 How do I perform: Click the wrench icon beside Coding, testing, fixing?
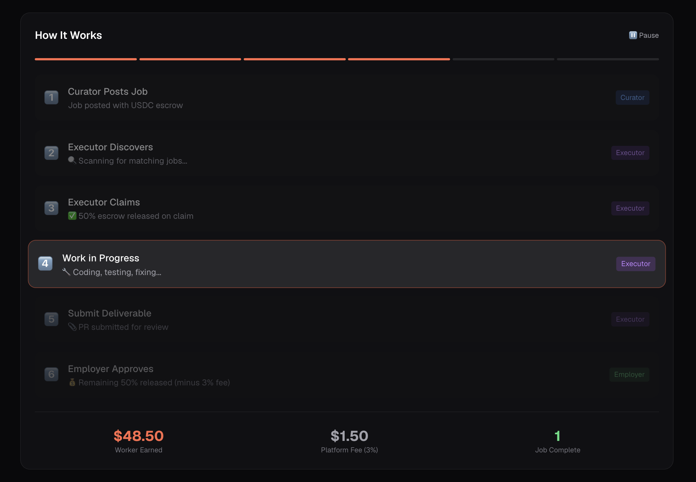coord(66,272)
